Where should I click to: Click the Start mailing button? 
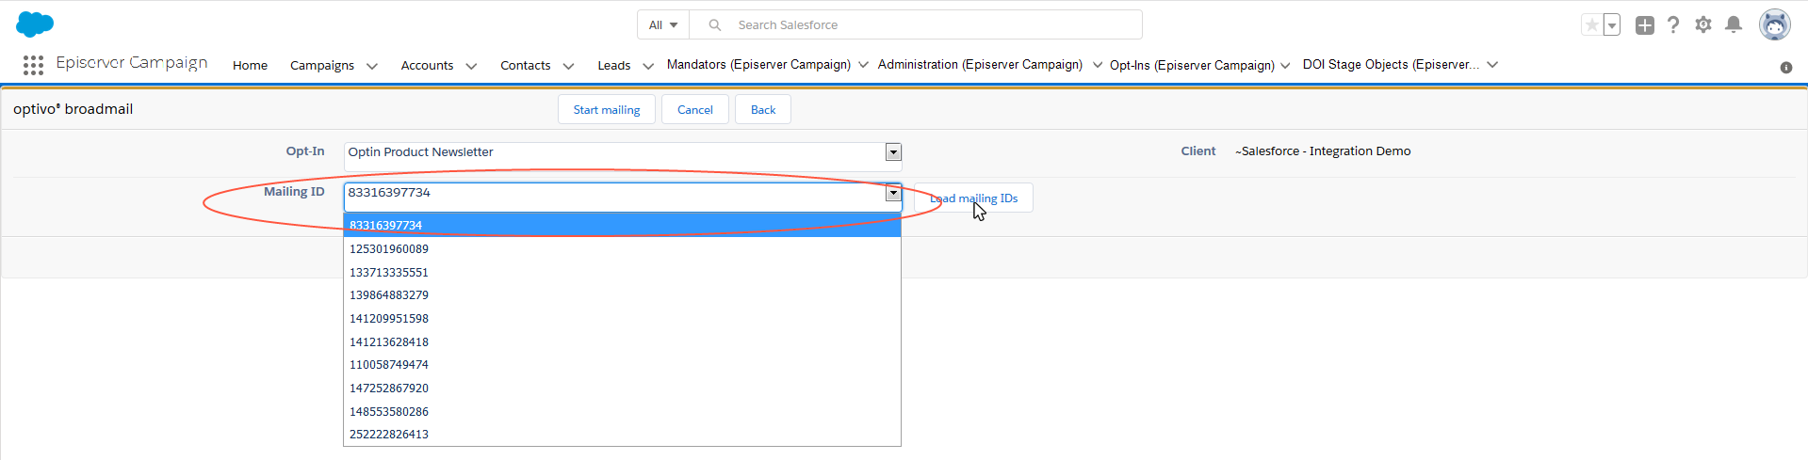pyautogui.click(x=607, y=110)
